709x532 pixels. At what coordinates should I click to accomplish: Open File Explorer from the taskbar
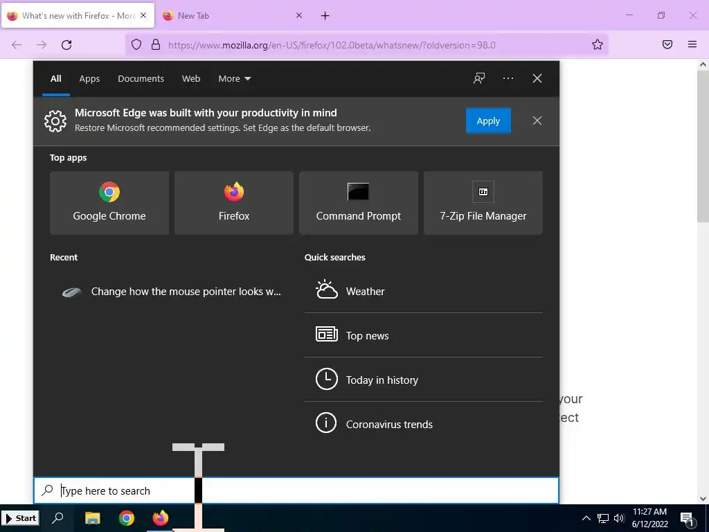point(92,518)
